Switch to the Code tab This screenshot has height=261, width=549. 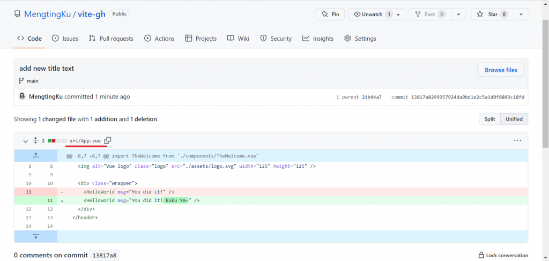29,39
